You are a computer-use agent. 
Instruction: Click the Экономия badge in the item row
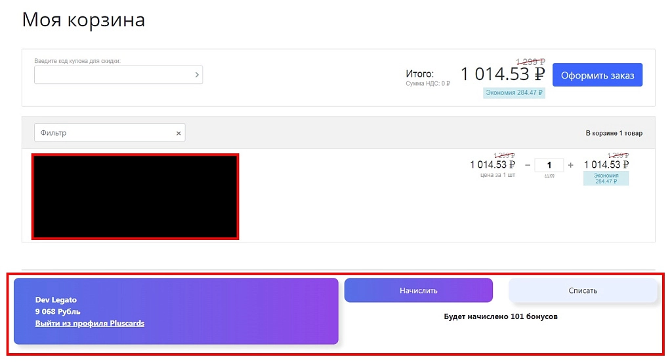point(606,178)
